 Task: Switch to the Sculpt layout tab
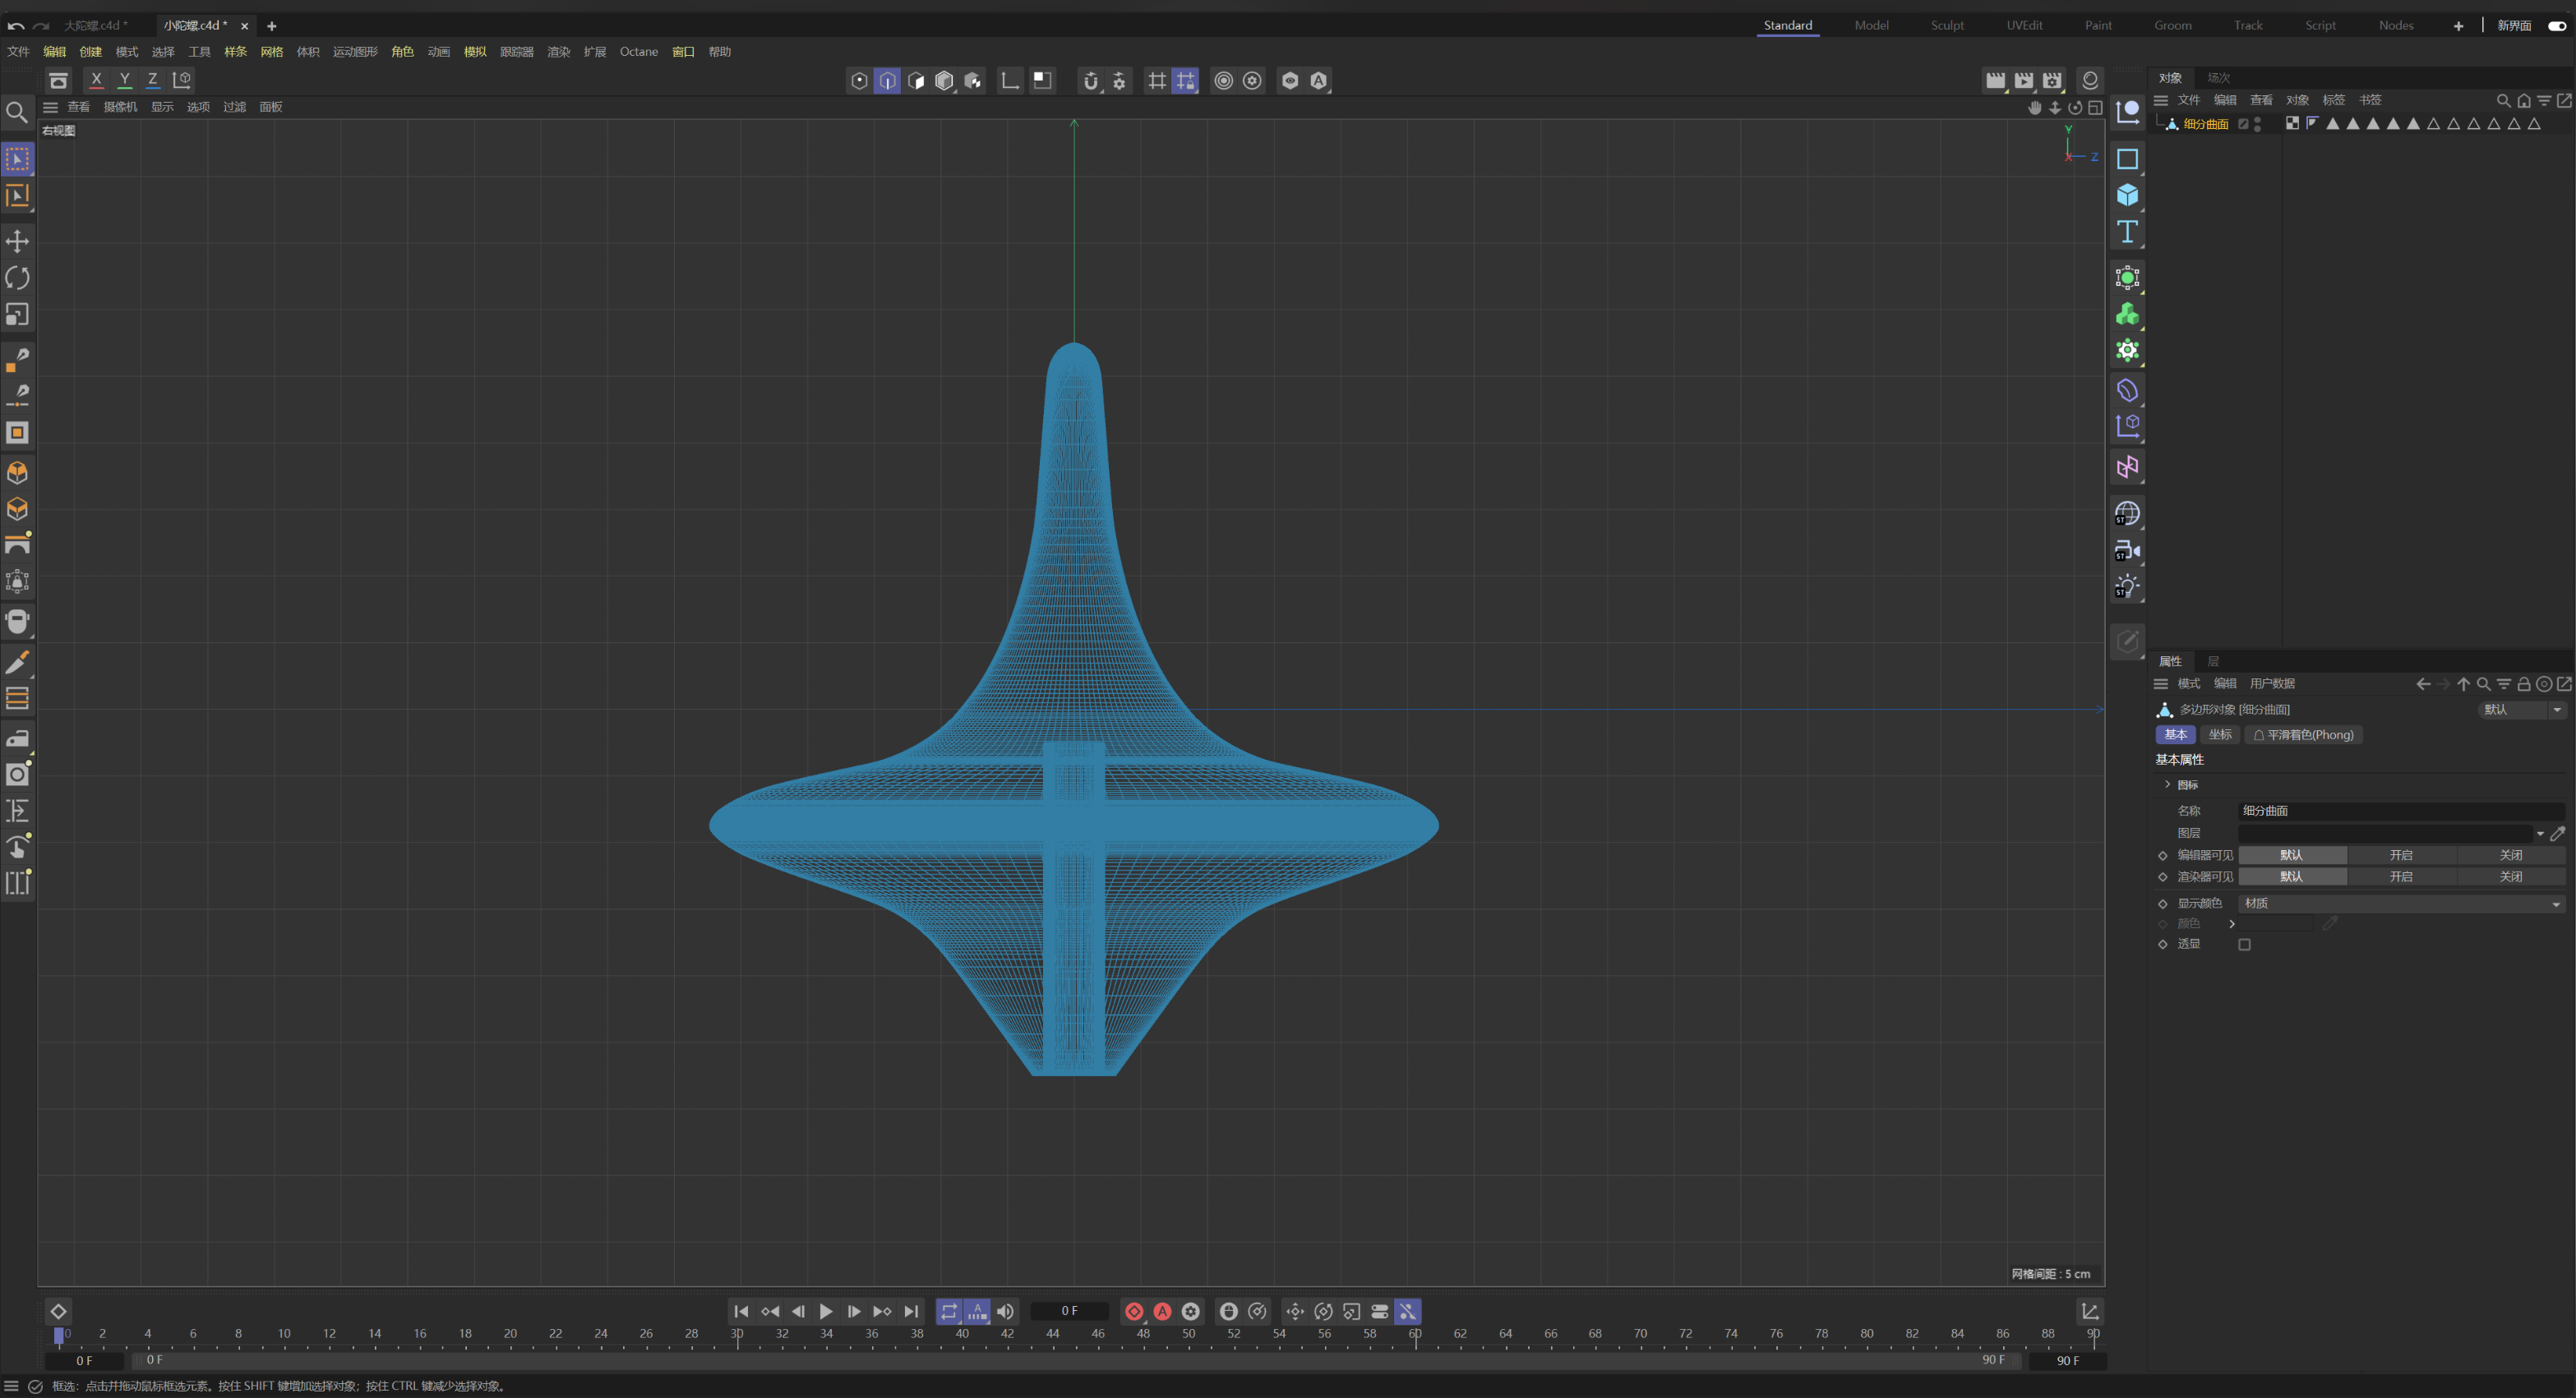[x=1946, y=26]
